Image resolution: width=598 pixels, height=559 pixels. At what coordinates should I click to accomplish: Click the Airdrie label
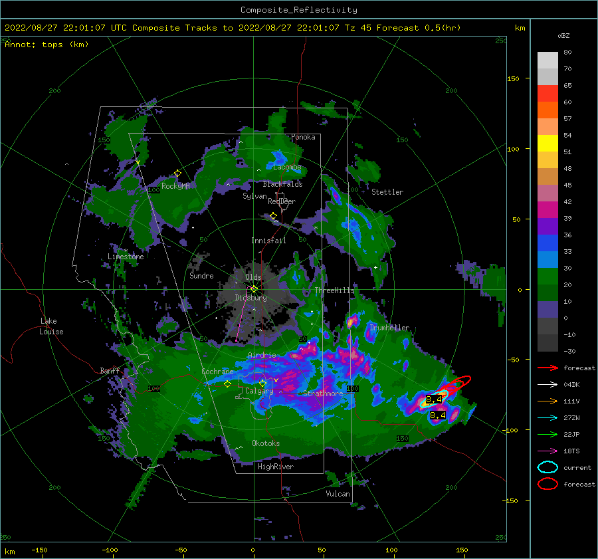point(262,355)
